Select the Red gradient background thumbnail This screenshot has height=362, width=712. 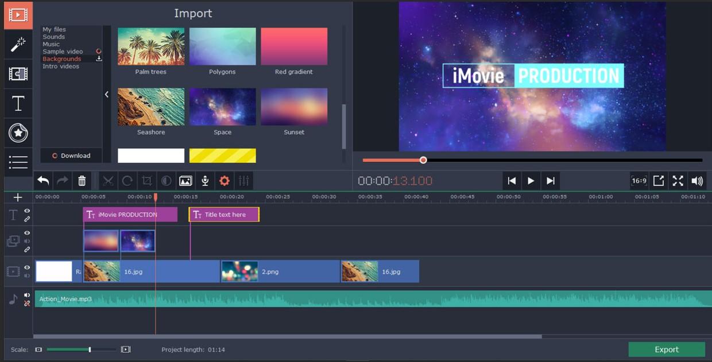pyautogui.click(x=294, y=46)
